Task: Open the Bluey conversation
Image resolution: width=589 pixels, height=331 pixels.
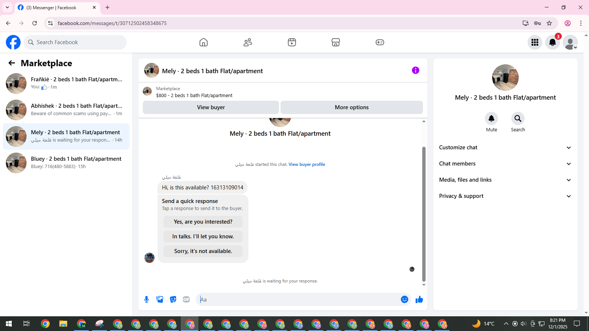Action: click(x=66, y=163)
